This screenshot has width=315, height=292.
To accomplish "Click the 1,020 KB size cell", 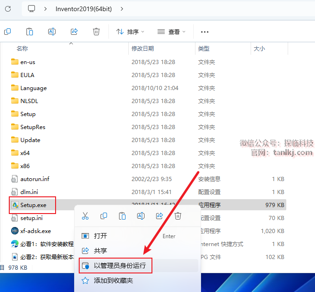I will (272, 231).
